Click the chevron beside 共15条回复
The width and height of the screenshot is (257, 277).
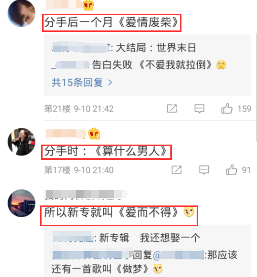click(x=110, y=83)
